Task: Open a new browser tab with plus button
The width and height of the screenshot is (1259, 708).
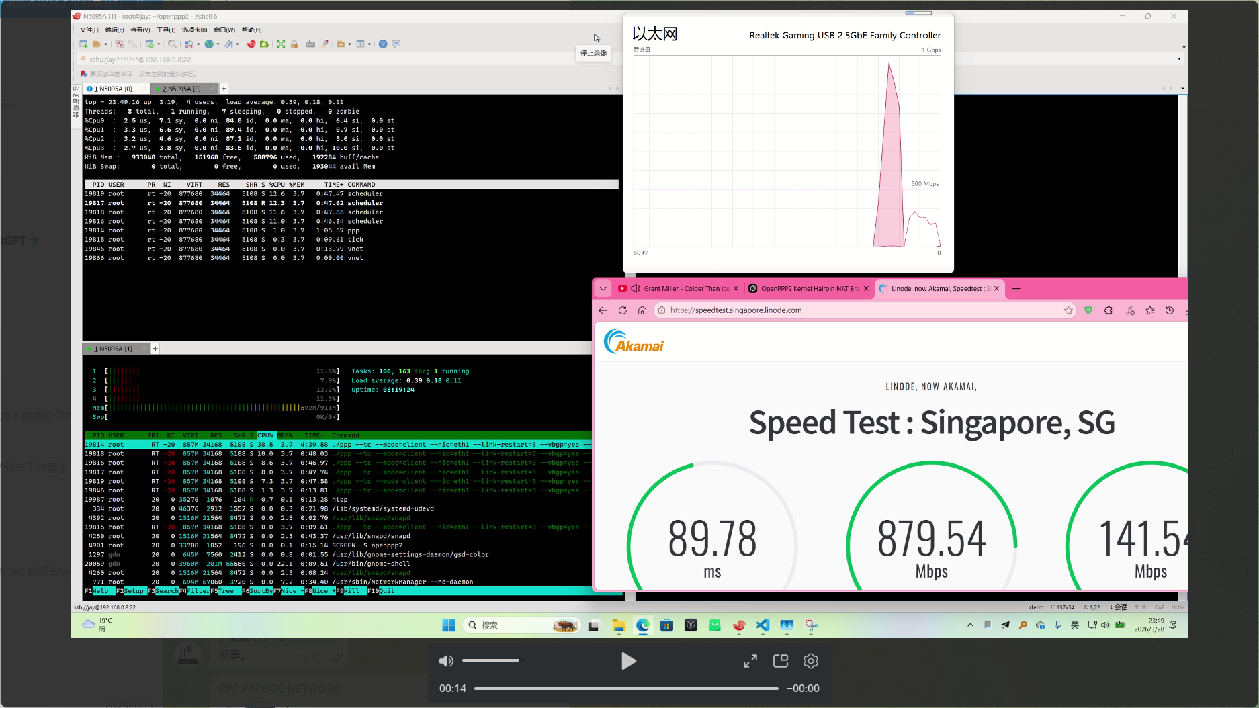Action: [x=1016, y=289]
